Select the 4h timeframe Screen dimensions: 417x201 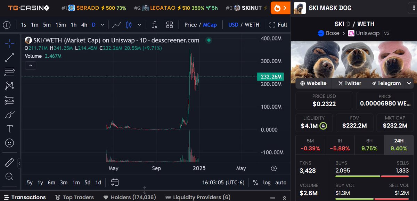click(x=84, y=25)
